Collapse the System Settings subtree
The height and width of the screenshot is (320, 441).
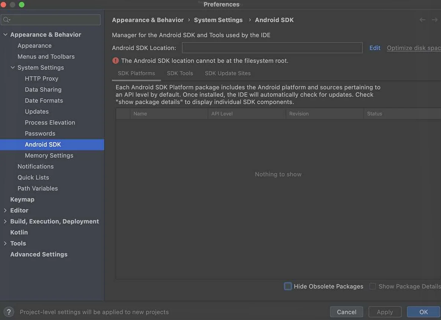coord(13,68)
